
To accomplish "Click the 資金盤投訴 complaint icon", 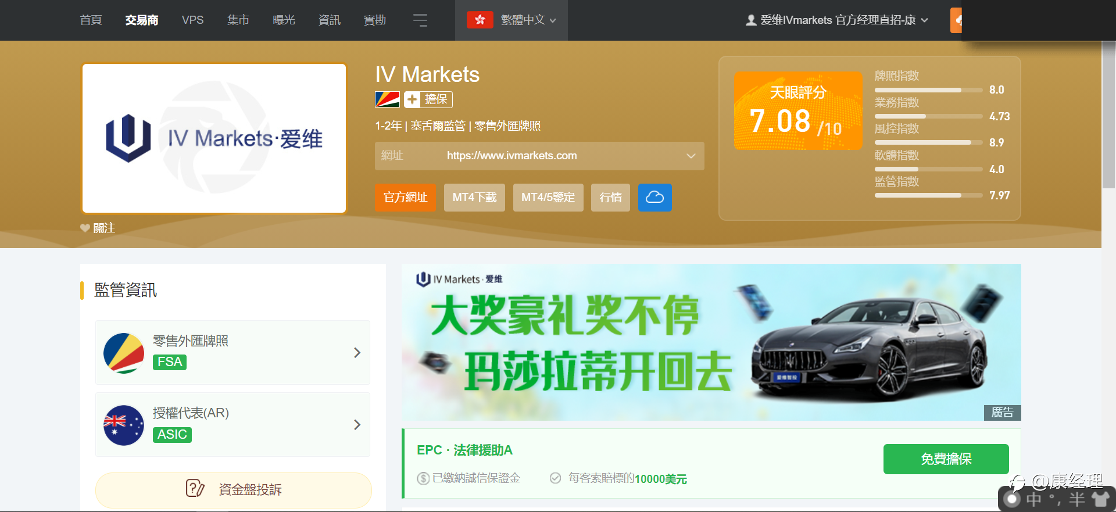I will click(x=195, y=488).
